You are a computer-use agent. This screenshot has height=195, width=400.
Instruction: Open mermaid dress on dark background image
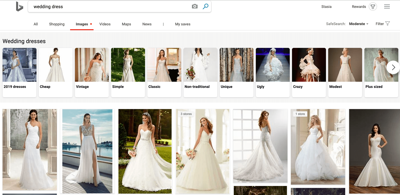tap(375, 151)
